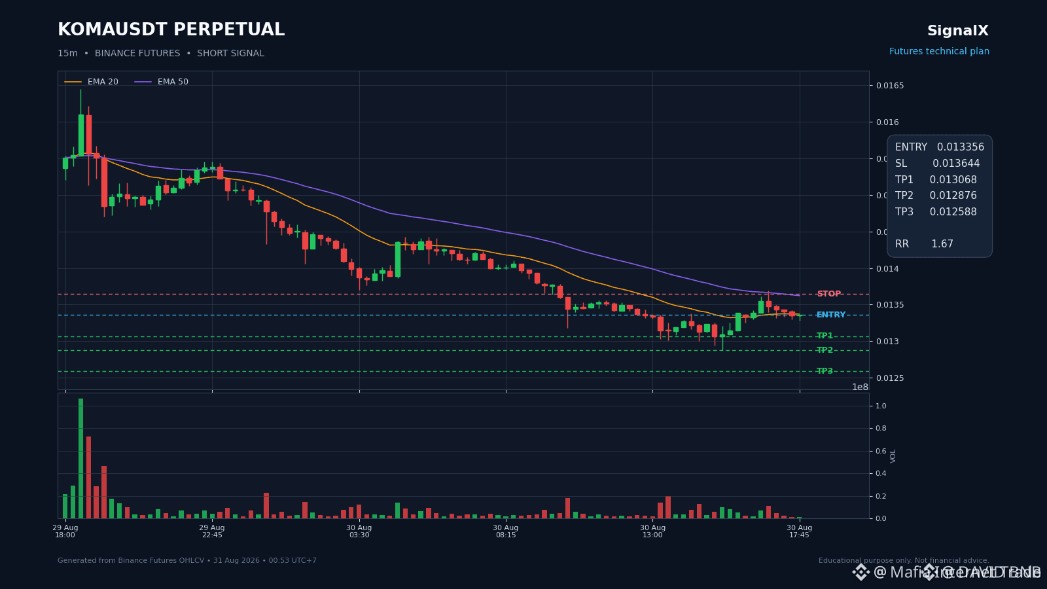Click the red STOP label on the price chart

pyautogui.click(x=828, y=294)
